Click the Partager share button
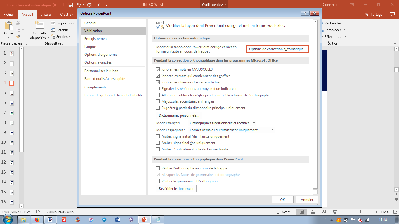The width and height of the screenshot is (399, 224). 374,15
